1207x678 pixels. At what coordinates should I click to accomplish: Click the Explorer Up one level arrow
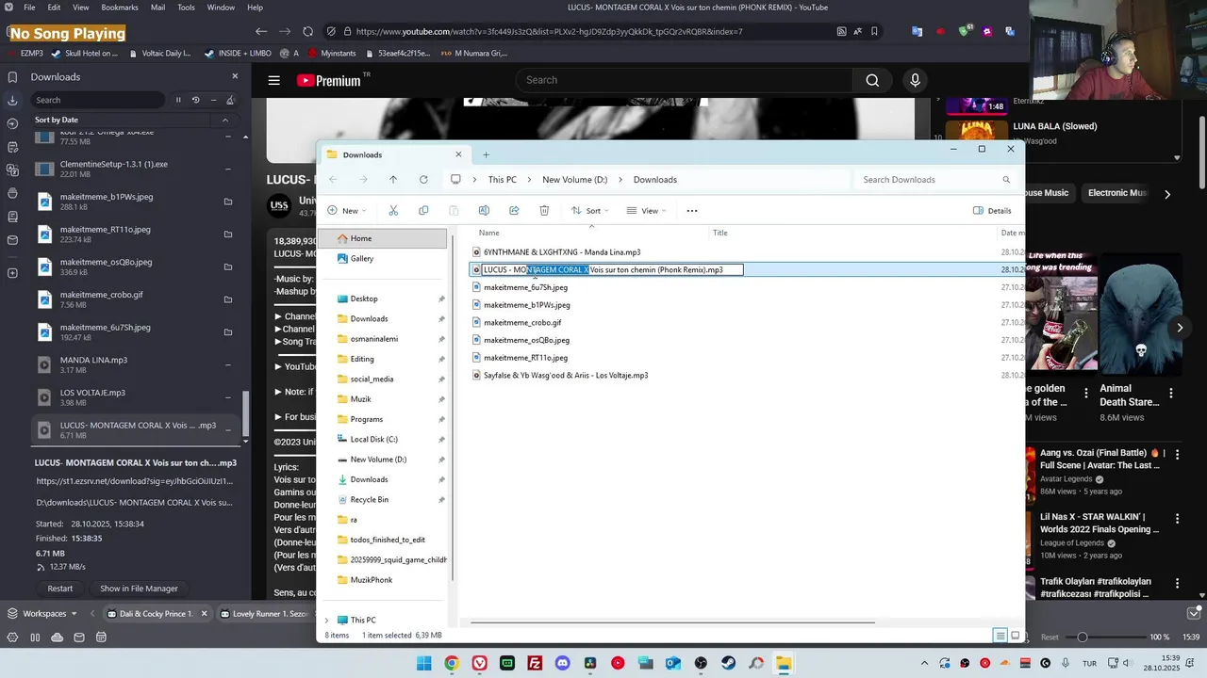(393, 180)
